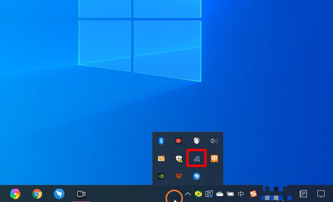333x202 pixels.
Task: Collapse the hidden icons chevron
Action: [x=188, y=194]
